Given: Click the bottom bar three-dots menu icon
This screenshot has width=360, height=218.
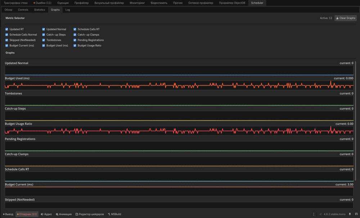Looking at the screenshot, I should click(314, 214).
